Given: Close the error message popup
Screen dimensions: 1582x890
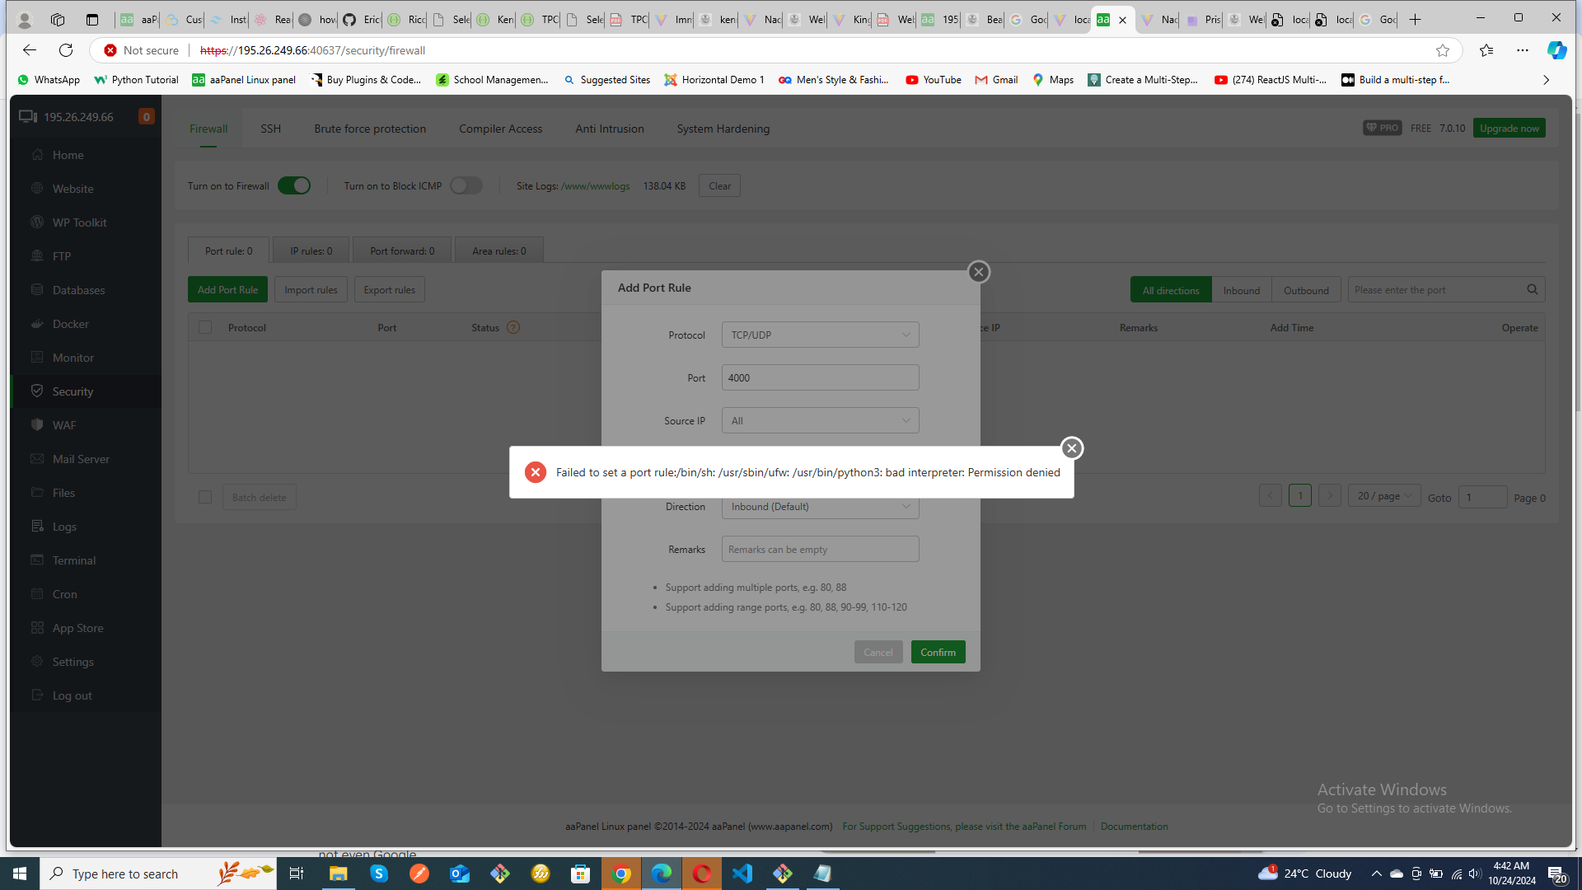Looking at the screenshot, I should (1071, 448).
